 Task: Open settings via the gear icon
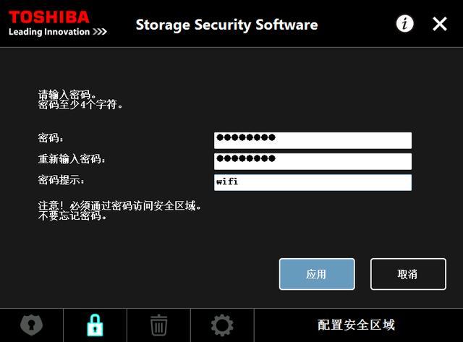click(222, 325)
